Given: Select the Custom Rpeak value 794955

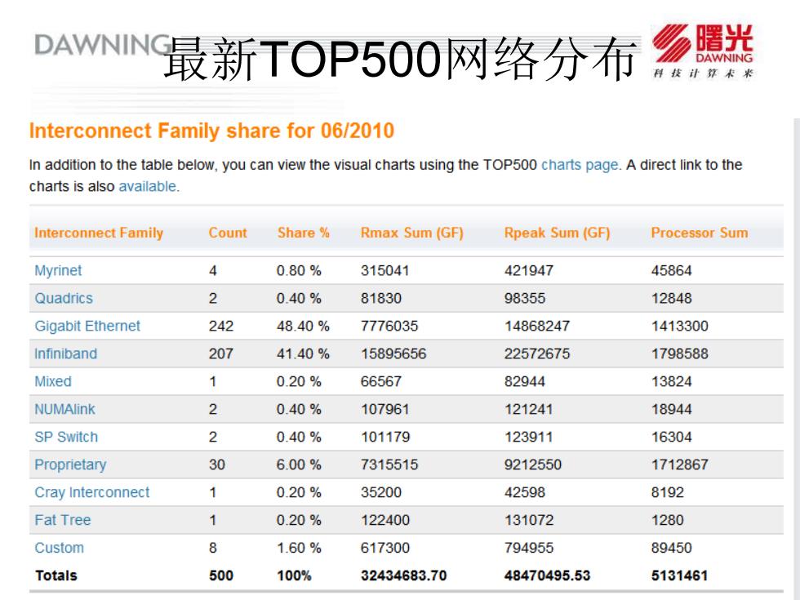Looking at the screenshot, I should coord(529,548).
